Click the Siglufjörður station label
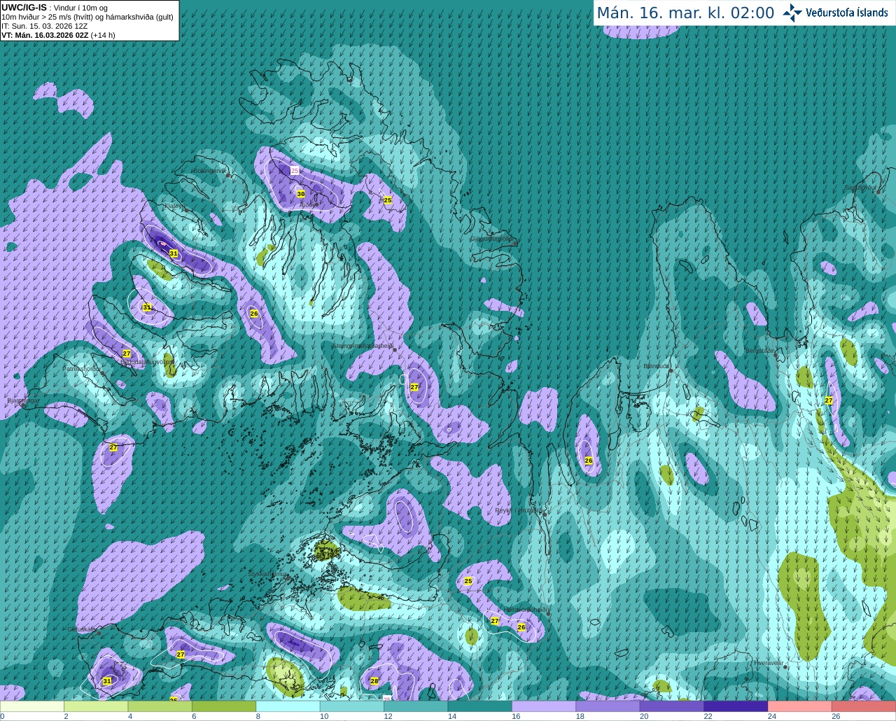The height and width of the screenshot is (721, 896). [860, 188]
